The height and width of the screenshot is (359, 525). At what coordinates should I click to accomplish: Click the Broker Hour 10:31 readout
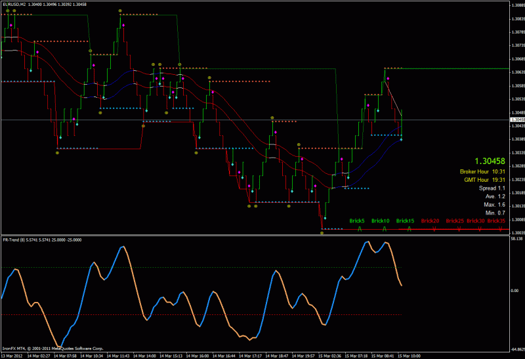pos(482,171)
